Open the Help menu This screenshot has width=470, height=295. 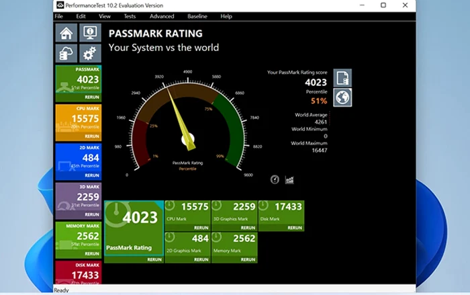tap(226, 16)
